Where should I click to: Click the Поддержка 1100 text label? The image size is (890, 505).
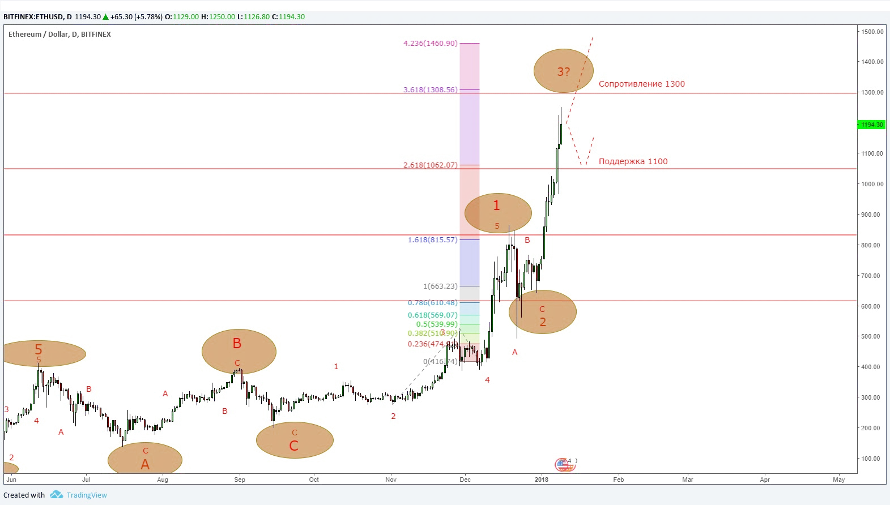[633, 162]
